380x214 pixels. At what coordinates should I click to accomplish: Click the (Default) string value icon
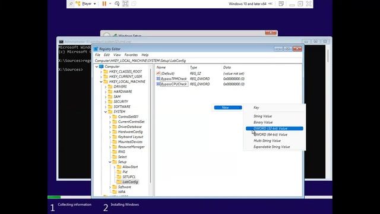(159, 74)
